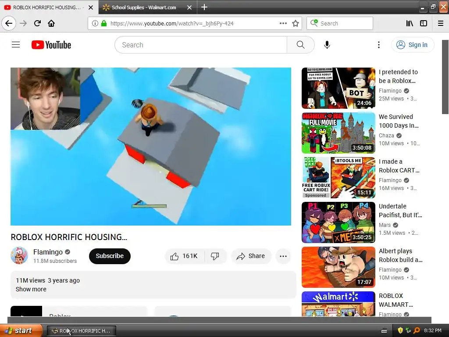The width and height of the screenshot is (449, 337).
Task: Click the browser Back arrow button
Action: tap(9, 23)
